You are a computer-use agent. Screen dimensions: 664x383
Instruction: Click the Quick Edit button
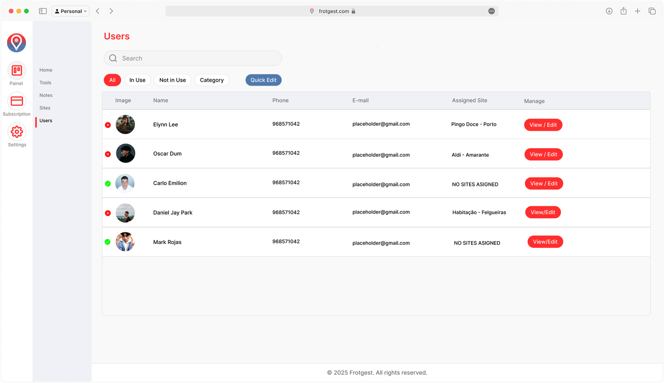point(263,80)
